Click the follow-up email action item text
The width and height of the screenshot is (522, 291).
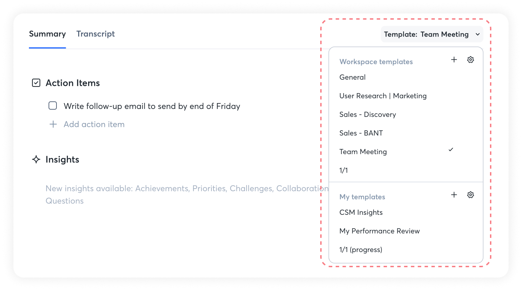coord(152,106)
